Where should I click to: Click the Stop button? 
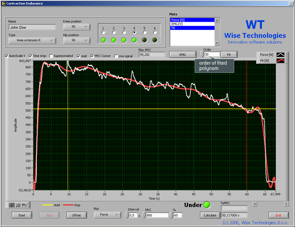(x=49, y=215)
